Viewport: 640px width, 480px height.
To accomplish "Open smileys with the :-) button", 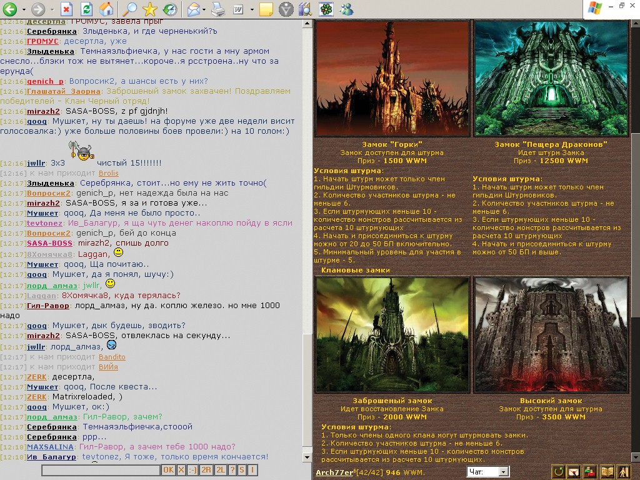I will click(192, 470).
